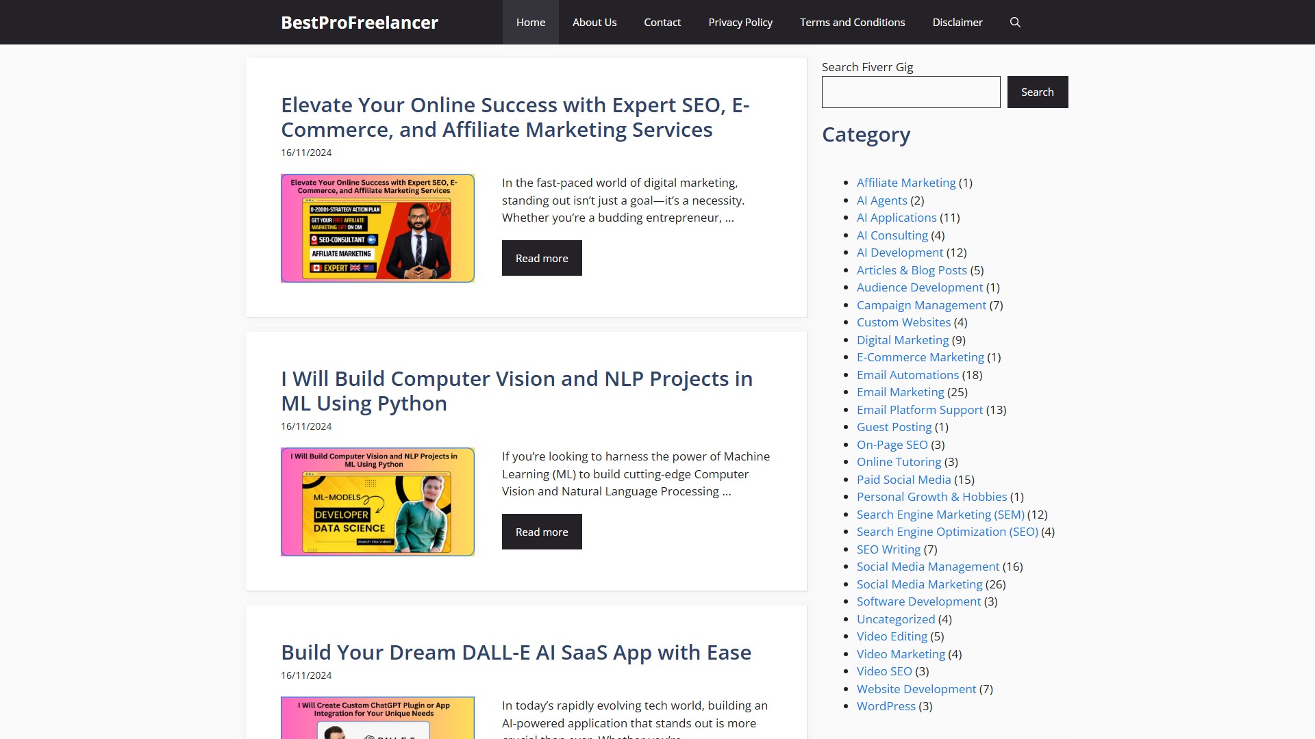Browse the AI Applications category

click(x=897, y=218)
